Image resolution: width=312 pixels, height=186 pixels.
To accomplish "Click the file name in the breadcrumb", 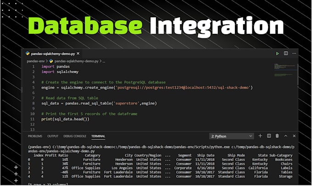I will (76, 60).
